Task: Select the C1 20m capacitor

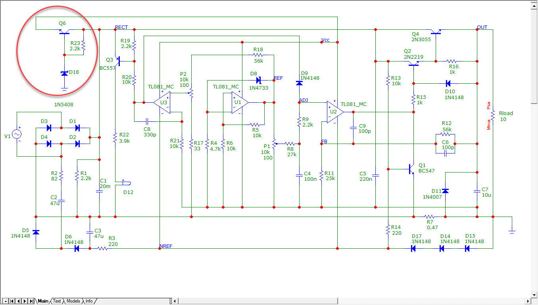Action: (x=100, y=191)
